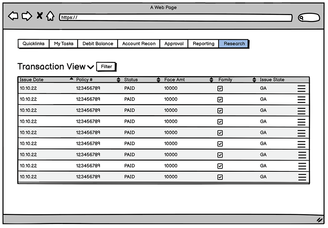Viewport: 328px width, 228px height.
Task: Click the stop loading X icon
Action: tap(39, 16)
